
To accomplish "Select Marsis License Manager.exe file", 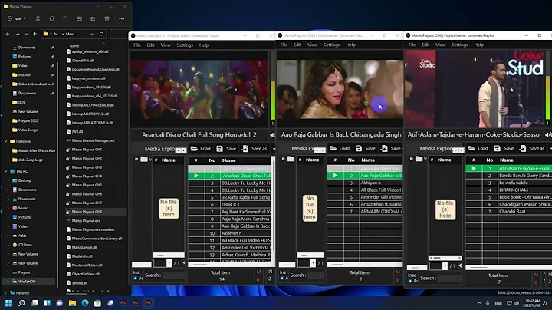I will pos(93,140).
